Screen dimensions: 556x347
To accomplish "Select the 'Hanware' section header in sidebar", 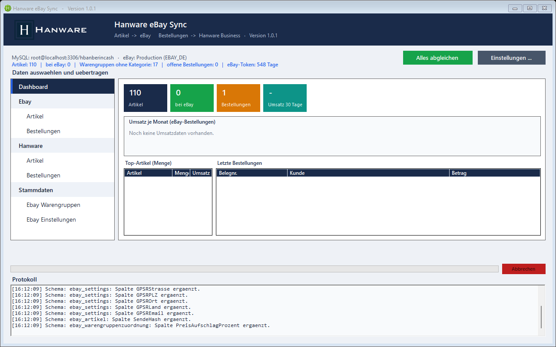I will (63, 146).
